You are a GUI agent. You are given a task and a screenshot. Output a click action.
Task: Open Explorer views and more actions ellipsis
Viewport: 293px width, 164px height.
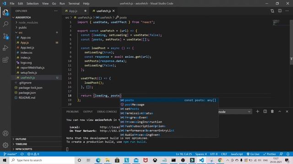[x=56, y=11]
